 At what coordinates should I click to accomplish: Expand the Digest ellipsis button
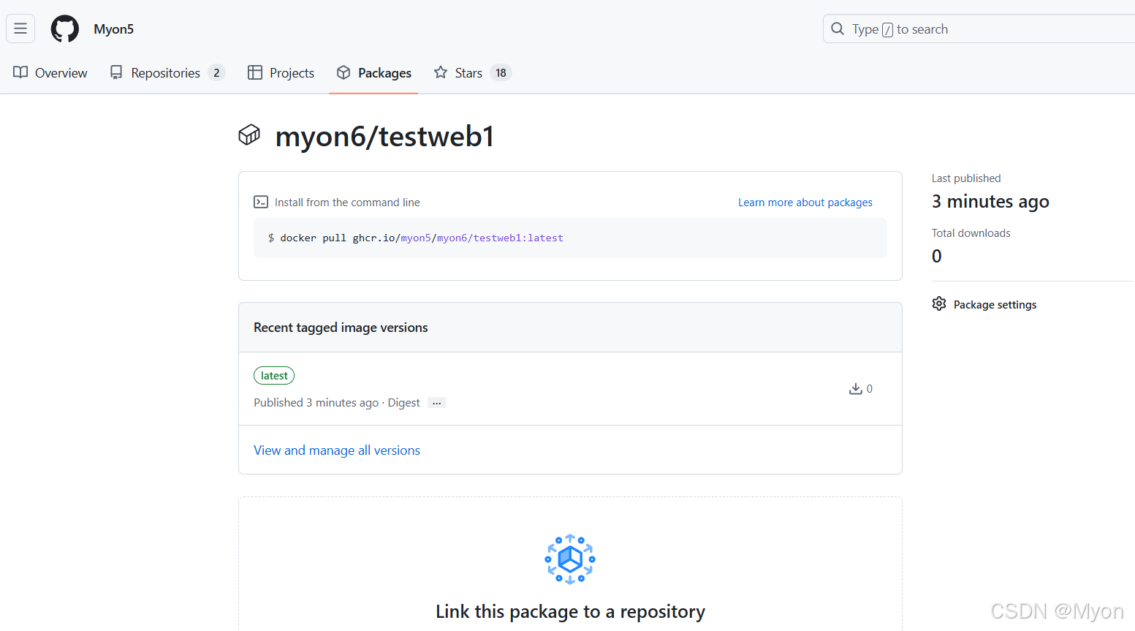pos(436,403)
